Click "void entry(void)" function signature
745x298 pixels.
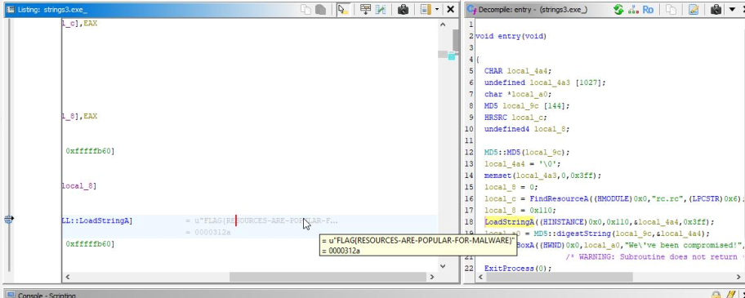511,36
